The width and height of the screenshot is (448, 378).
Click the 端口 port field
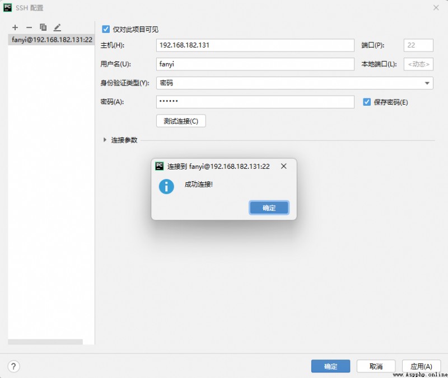point(418,45)
